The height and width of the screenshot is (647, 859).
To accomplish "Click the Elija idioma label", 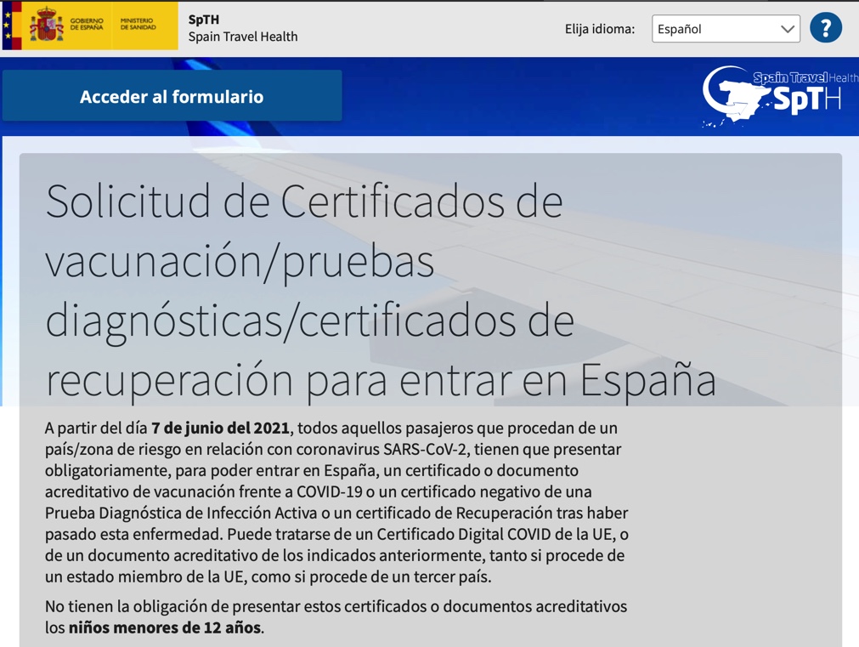I will [599, 29].
